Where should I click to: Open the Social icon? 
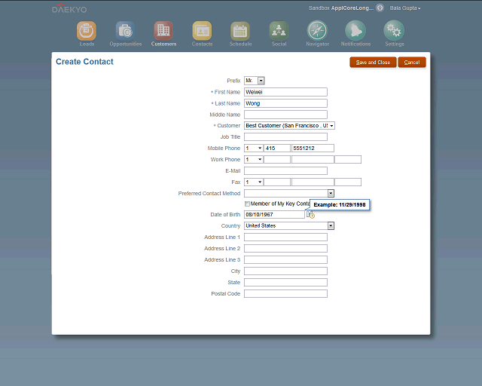point(279,31)
